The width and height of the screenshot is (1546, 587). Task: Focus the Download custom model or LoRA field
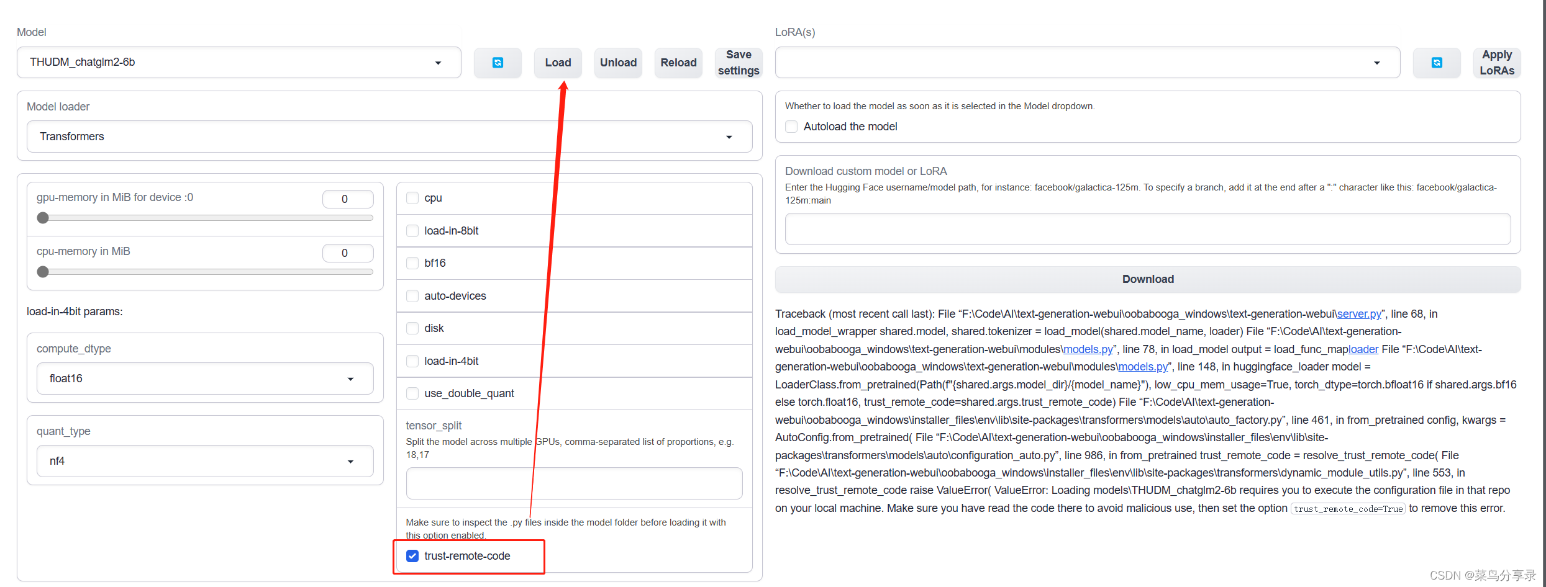[x=1148, y=229]
